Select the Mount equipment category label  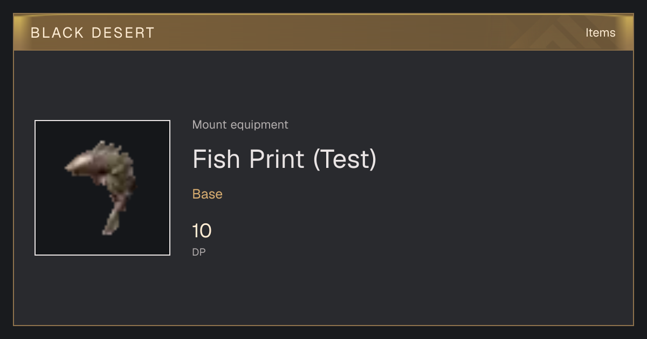pyautogui.click(x=240, y=125)
